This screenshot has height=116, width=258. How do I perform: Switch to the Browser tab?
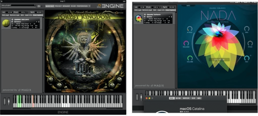click(x=66, y=6)
